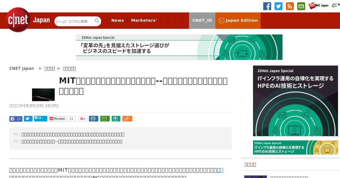Open the newsletter mail icon in top bar
340x178 pixels.
301,6
